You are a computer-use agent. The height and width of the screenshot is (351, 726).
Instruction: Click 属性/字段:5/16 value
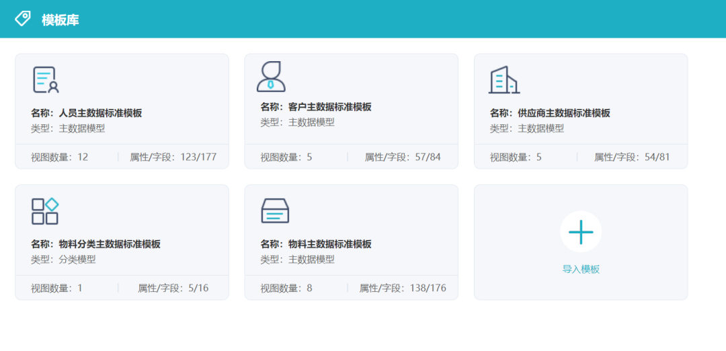click(173, 288)
